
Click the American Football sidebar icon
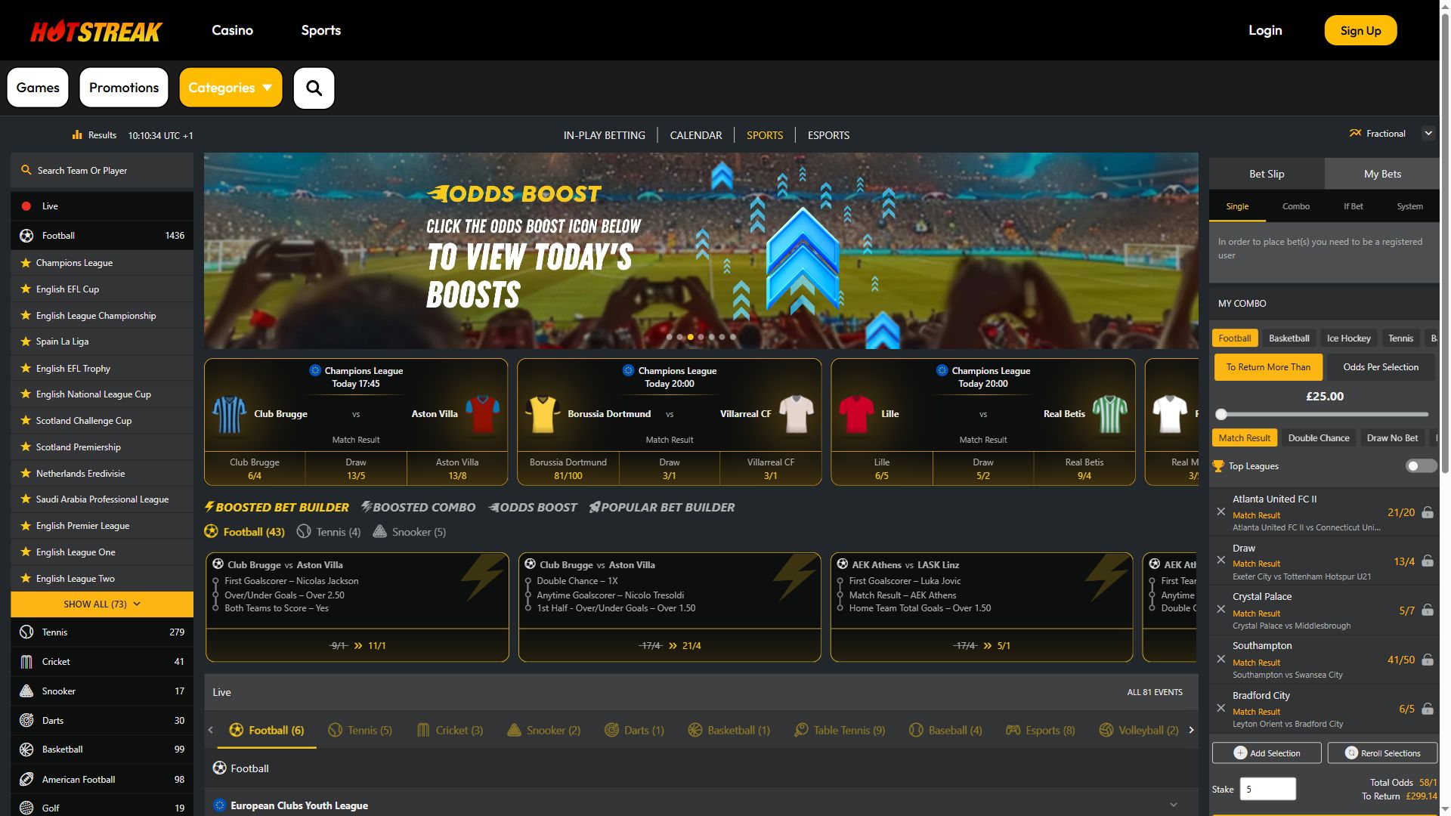coord(26,779)
